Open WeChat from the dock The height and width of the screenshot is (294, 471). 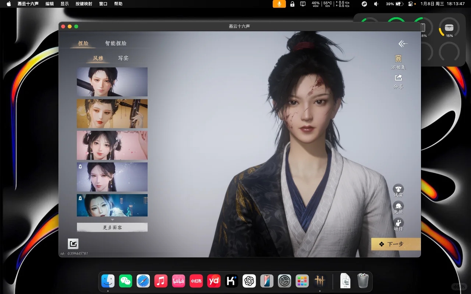(125, 282)
